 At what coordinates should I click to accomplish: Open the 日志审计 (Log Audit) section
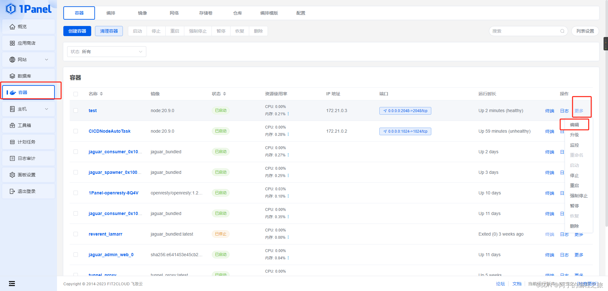28,158
